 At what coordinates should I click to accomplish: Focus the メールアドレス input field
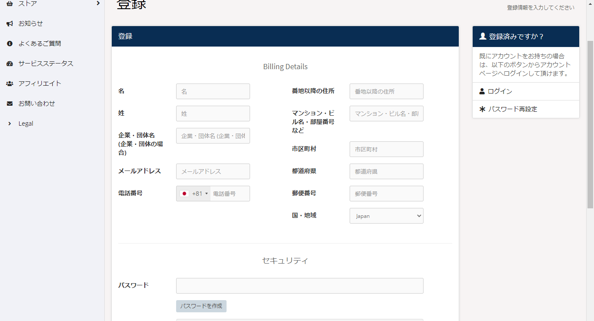(213, 171)
